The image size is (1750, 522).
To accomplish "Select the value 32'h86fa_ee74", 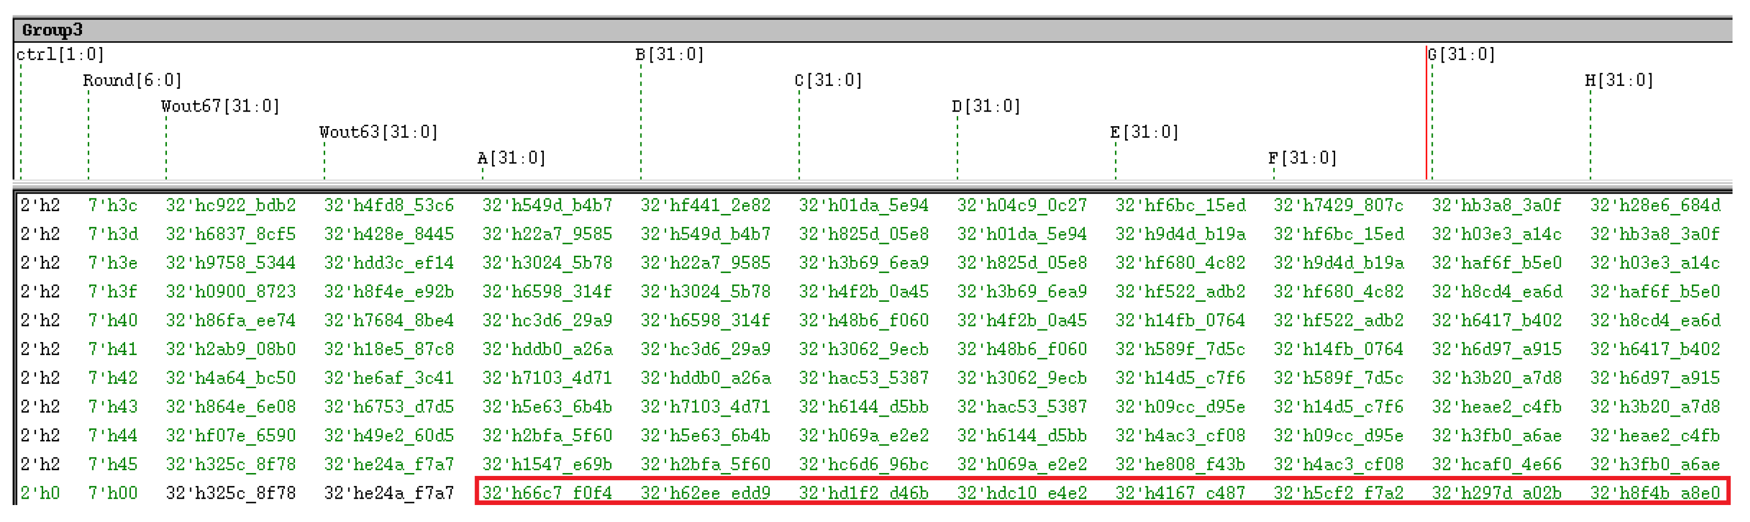I will click(x=231, y=320).
